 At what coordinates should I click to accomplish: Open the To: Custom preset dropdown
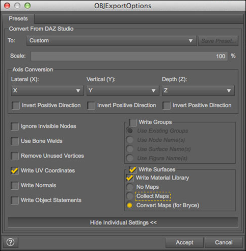click(x=112, y=41)
